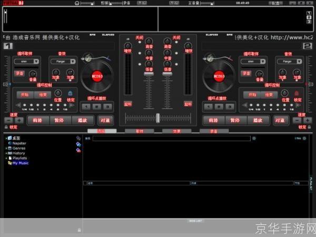Click 衔接 cue button on right deck
The image size is (316, 237).
coord(213,120)
